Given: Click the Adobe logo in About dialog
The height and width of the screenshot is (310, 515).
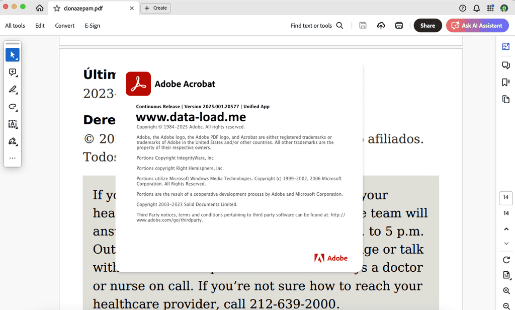Looking at the screenshot, I should click(x=331, y=258).
